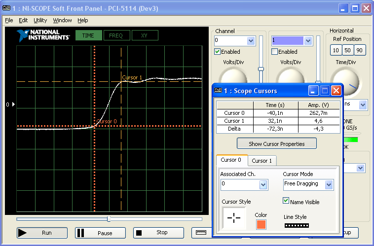374x246 pixels.
Task: Check Enabled for channel 1
Action: 274,51
